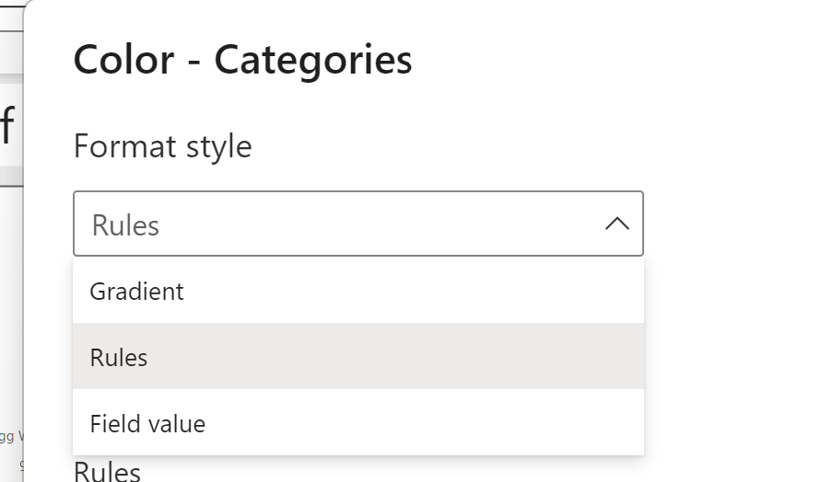Viewport: 821px width, 482px height.
Task: Click the letter f on the background page
Action: (x=7, y=126)
